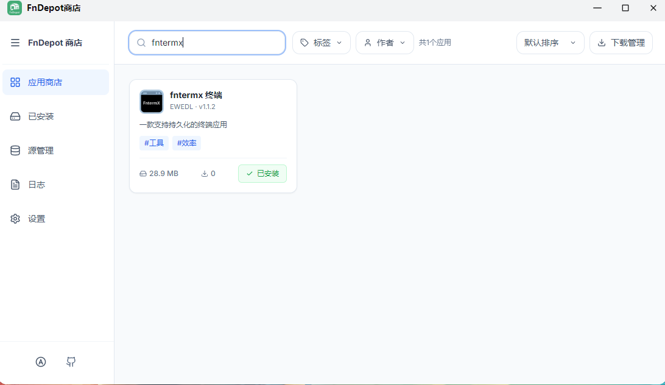Click the search box containing fntermx
Screen dimensions: 665x385
[x=207, y=43]
